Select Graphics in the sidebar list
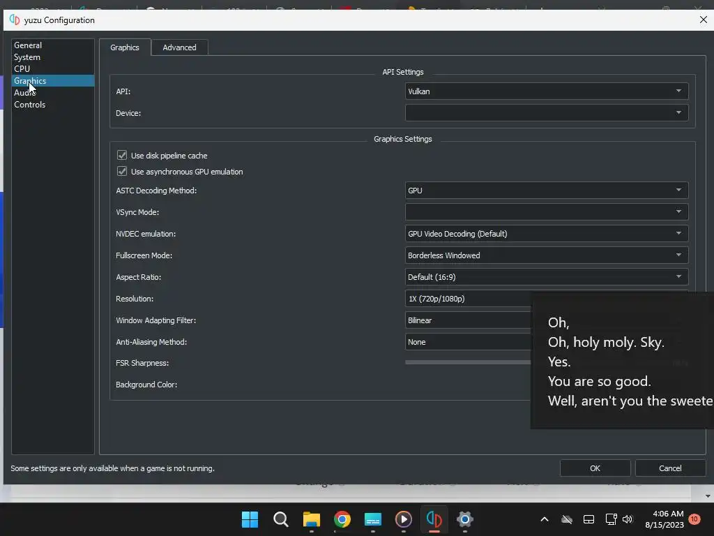 point(52,81)
